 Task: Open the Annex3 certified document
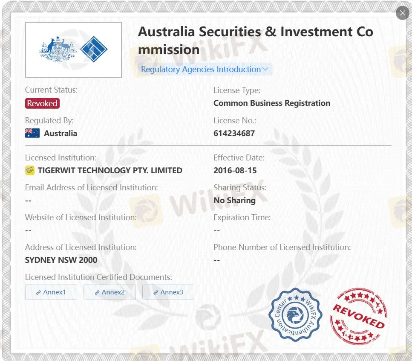(x=168, y=292)
